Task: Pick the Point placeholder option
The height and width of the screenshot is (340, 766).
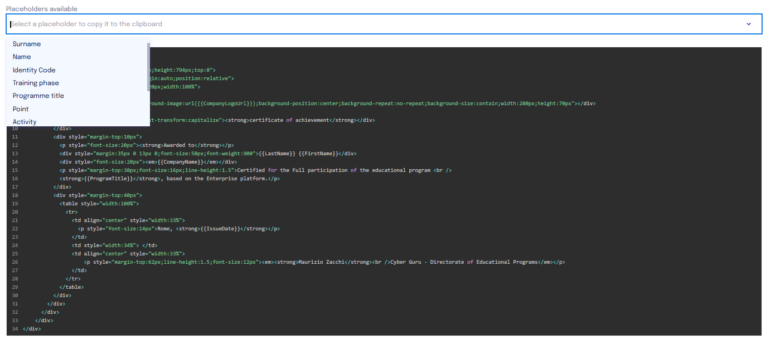Action: click(x=77, y=109)
